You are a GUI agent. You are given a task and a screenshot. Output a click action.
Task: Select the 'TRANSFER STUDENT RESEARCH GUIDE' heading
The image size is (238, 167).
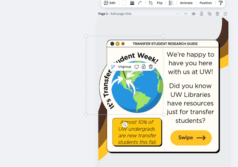pyautogui.click(x=165, y=44)
